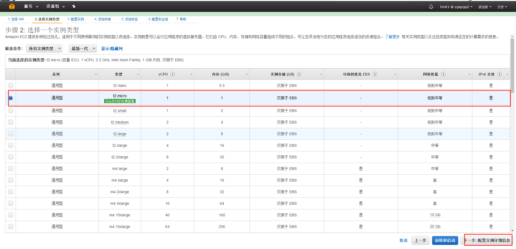This screenshot has height=249, width=516.
Task: Open the 最新一代 generation filter dropdown
Action: (x=83, y=49)
